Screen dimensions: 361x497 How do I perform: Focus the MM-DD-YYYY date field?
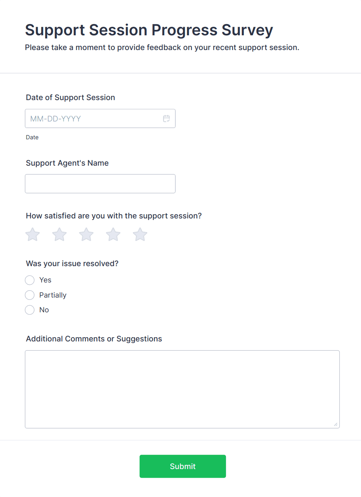coord(93,119)
